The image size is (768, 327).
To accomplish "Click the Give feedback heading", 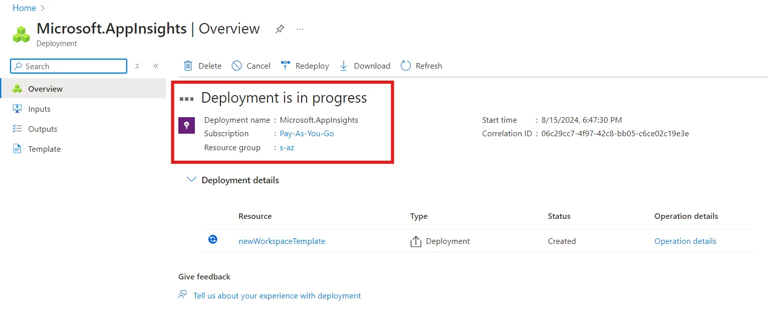I will click(x=204, y=277).
